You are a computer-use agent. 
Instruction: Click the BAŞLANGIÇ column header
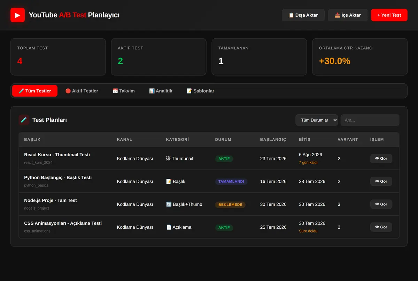point(273,139)
